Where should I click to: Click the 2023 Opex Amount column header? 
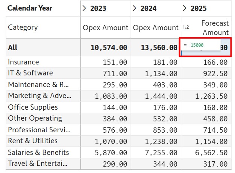(106, 28)
